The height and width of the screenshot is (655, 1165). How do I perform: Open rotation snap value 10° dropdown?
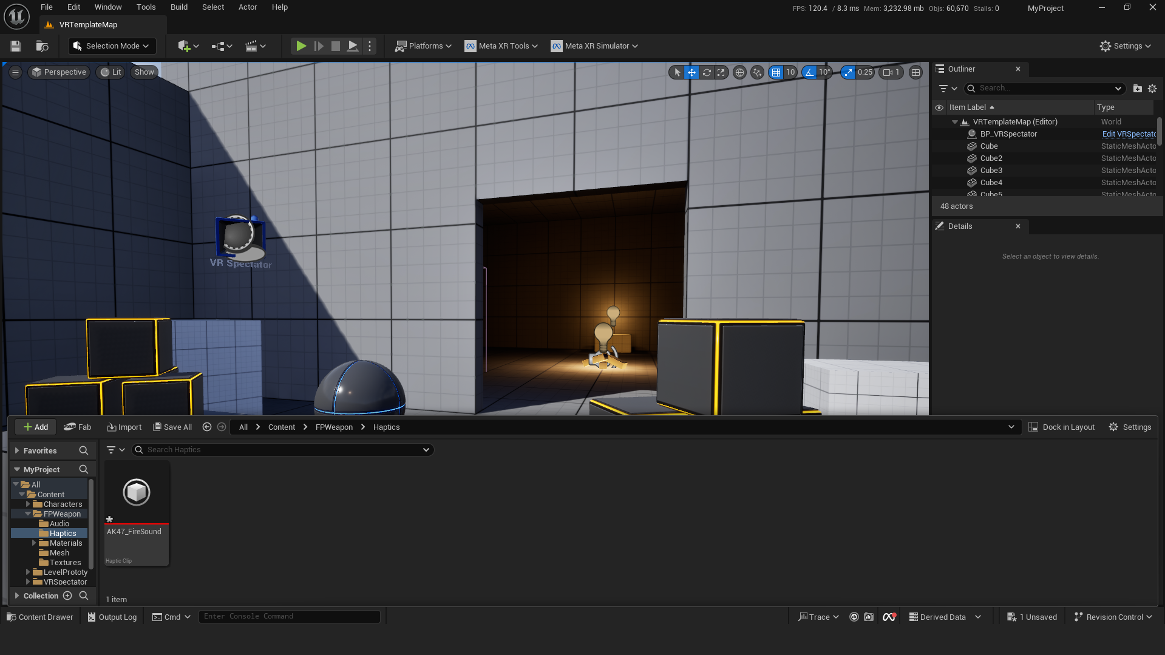tap(824, 72)
